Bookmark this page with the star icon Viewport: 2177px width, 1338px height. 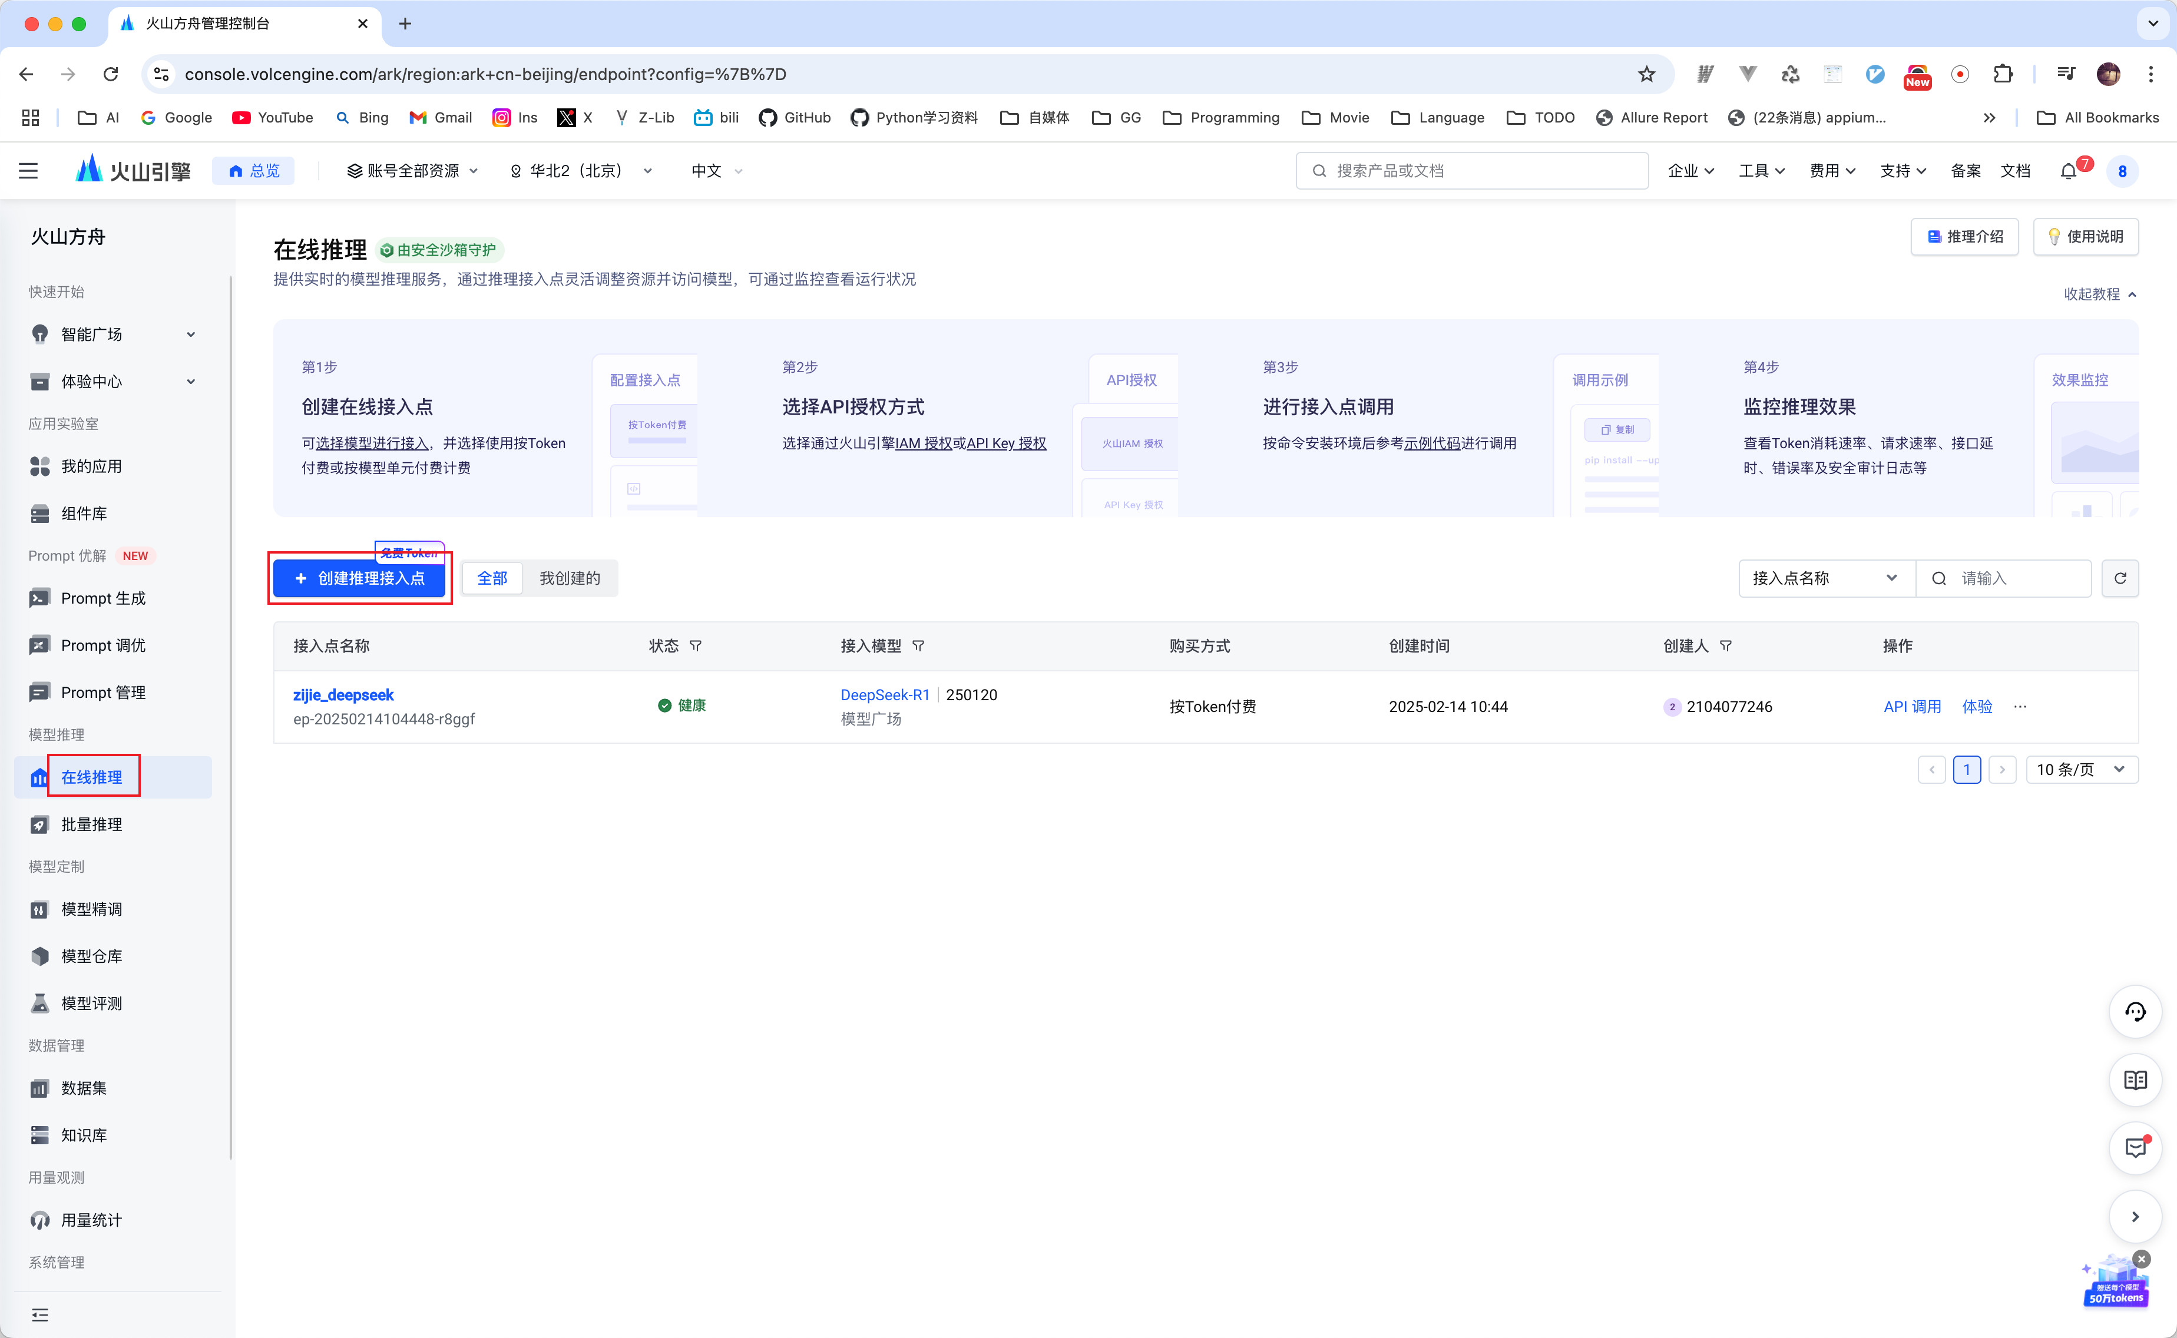(1646, 74)
